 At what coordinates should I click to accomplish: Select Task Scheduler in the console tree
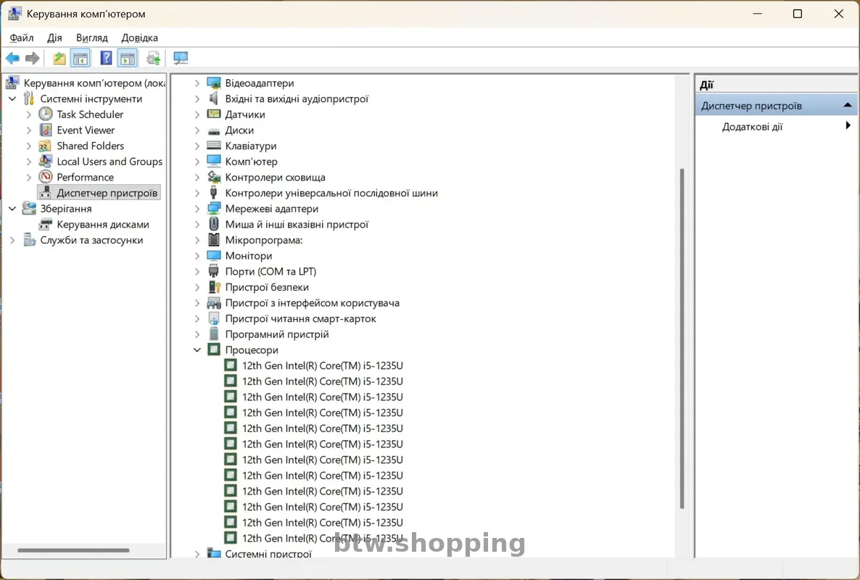click(90, 115)
